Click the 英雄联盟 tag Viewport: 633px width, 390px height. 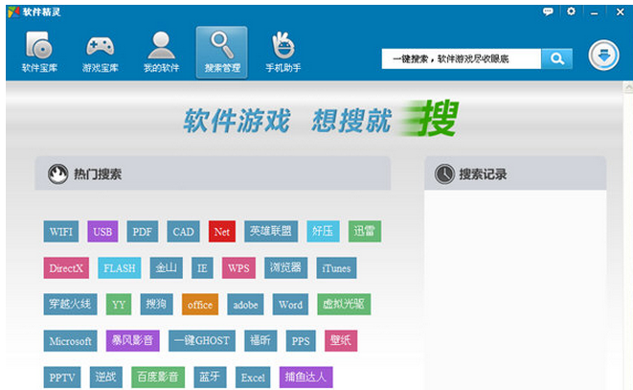[271, 232]
